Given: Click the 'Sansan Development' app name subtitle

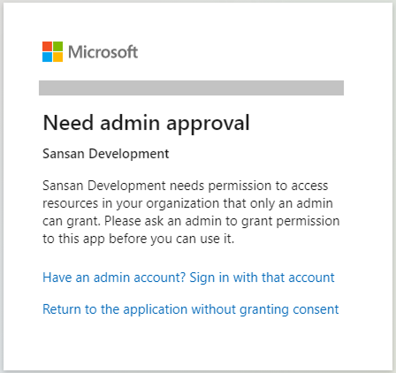Looking at the screenshot, I should coord(106,154).
